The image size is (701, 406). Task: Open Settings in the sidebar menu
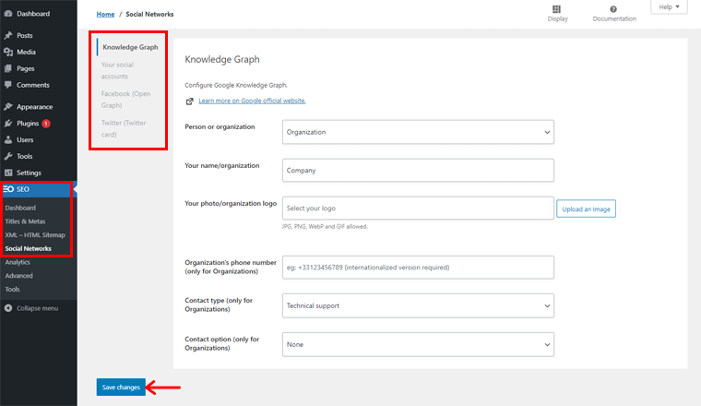click(29, 173)
